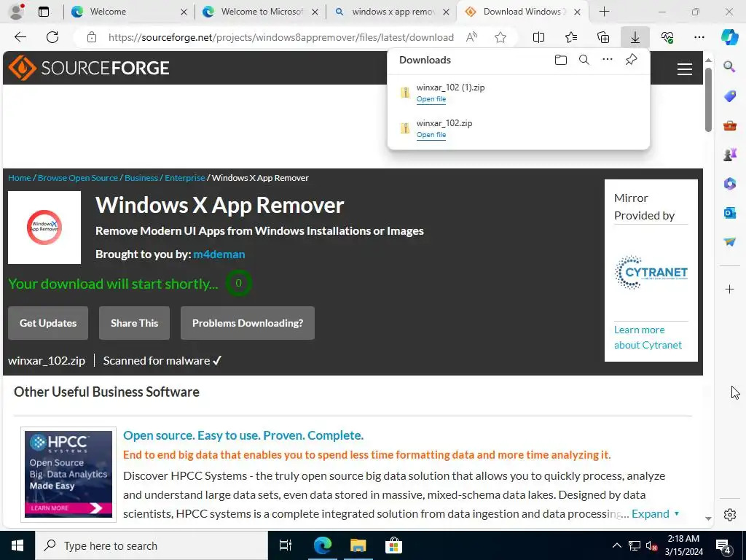Open sidebar Tools briefcase icon

(729, 125)
